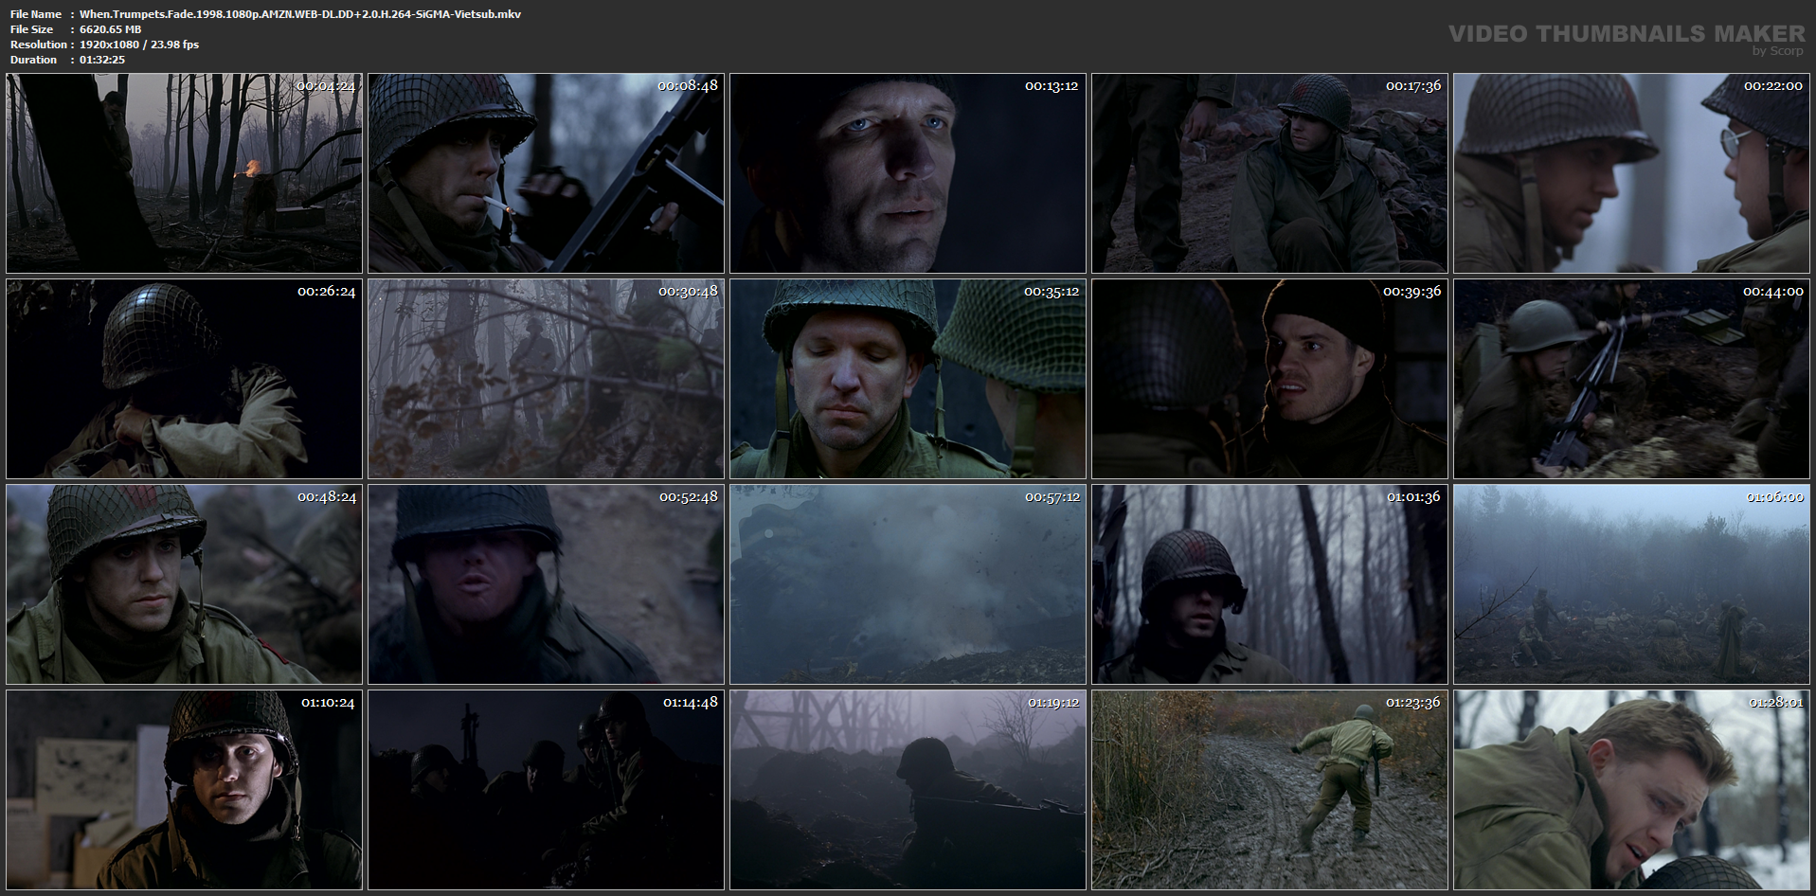Open the thumbnail stamped 00:04:24
This screenshot has width=1816, height=896.
click(184, 173)
